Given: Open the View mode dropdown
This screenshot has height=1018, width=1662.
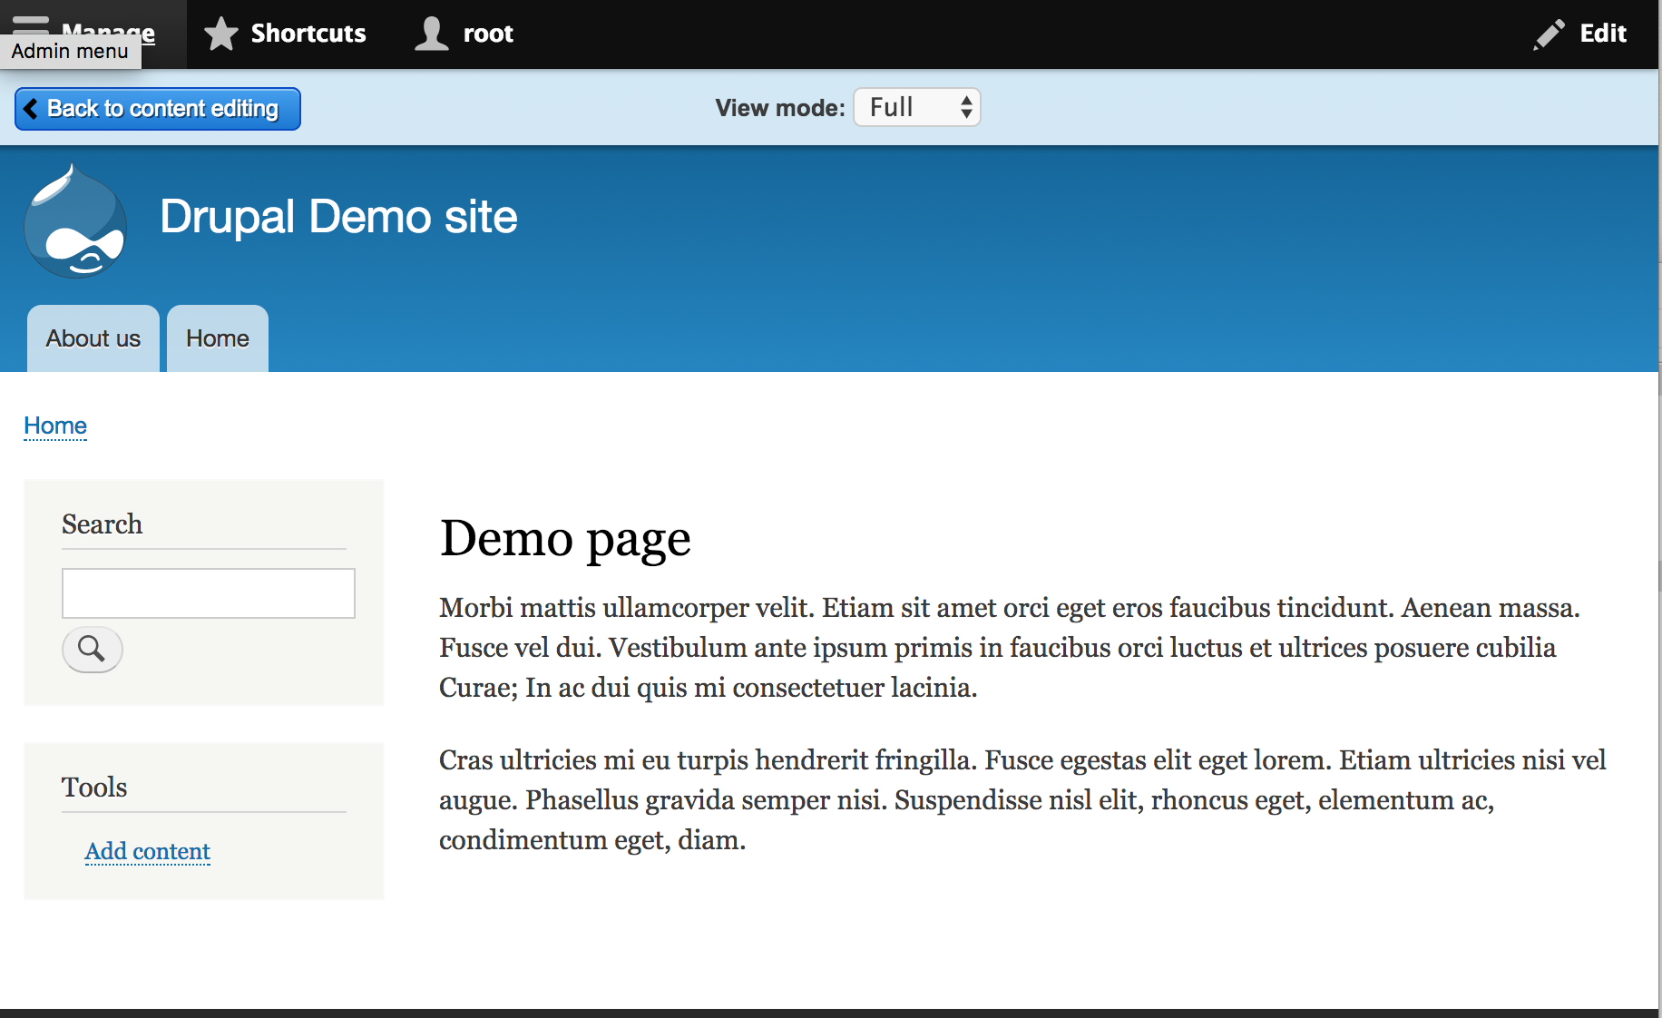Looking at the screenshot, I should (917, 107).
